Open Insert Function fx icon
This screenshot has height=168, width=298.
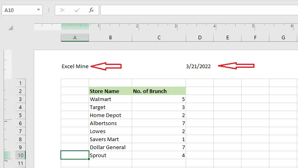91,10
